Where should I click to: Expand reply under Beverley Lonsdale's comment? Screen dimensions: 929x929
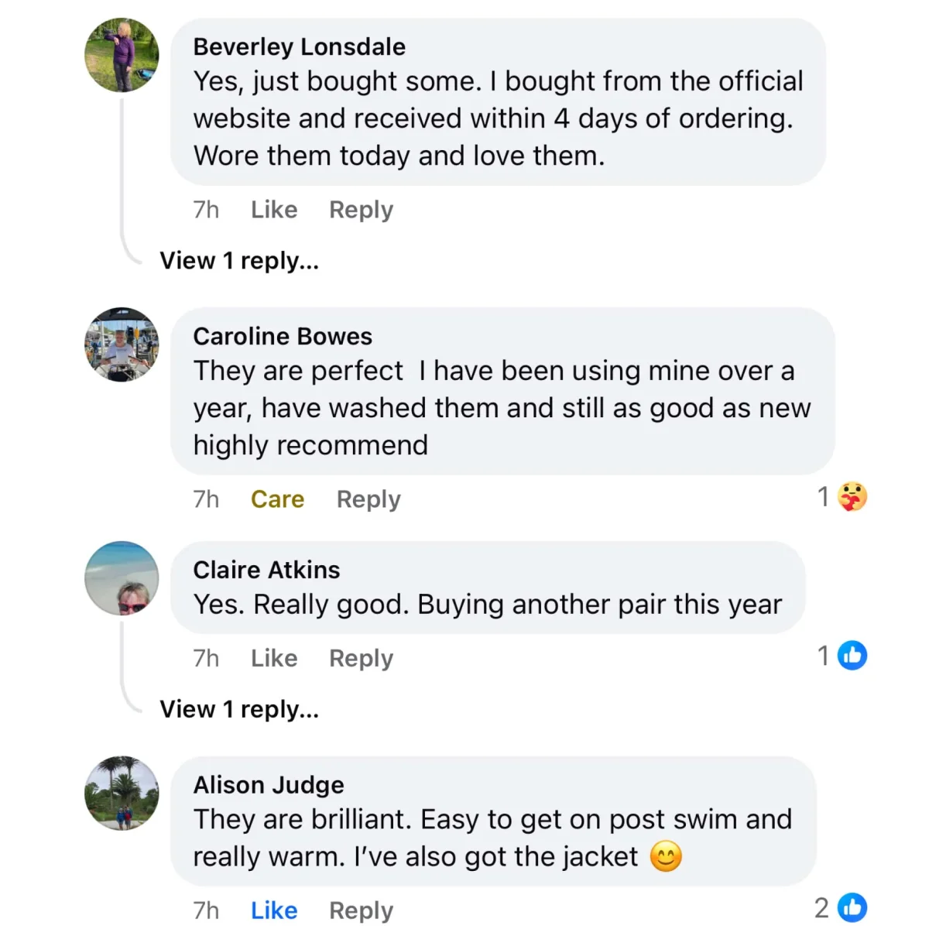239,261
